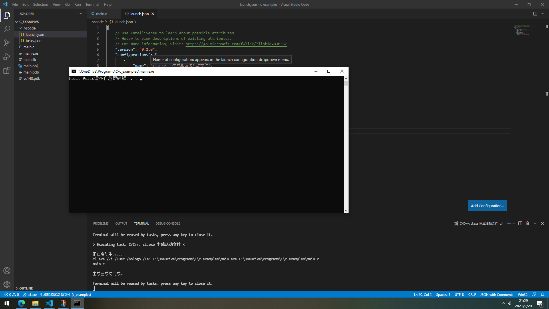Click the errors and warnings status indicator
The image size is (549, 309).
pos(12,294)
